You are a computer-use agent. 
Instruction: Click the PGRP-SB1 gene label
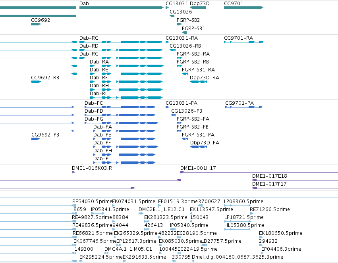[193, 29]
